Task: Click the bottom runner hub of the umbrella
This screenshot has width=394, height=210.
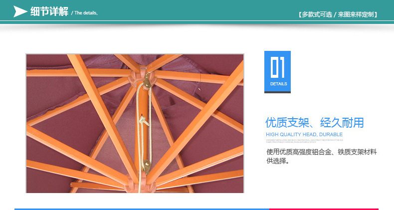Action: point(141,183)
